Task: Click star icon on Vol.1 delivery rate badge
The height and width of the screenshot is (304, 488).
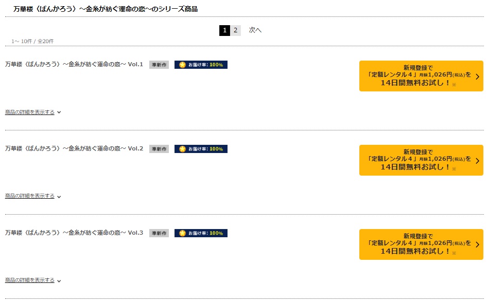Action: point(182,65)
